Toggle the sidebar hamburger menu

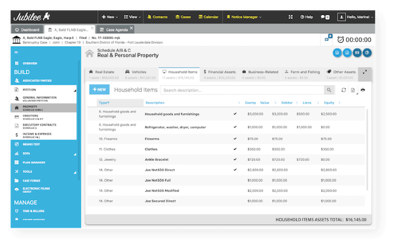pyautogui.click(x=16, y=52)
